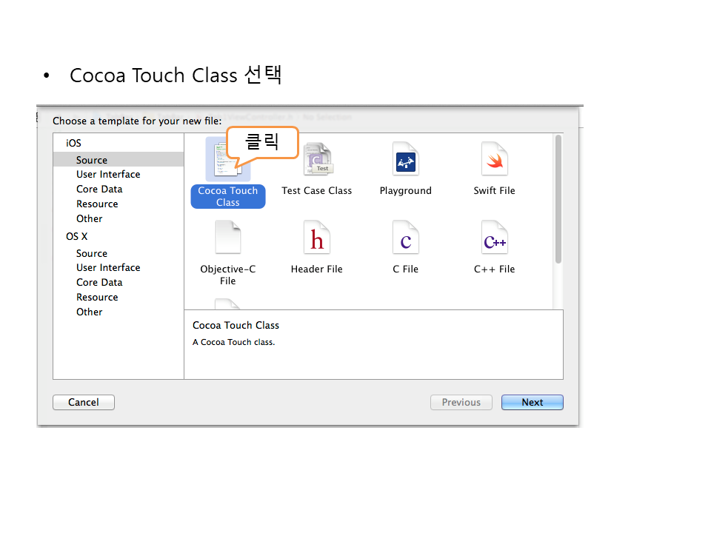Image resolution: width=711 pixels, height=533 pixels.
Task: Click the partially visible template icon in third row
Action: click(227, 304)
